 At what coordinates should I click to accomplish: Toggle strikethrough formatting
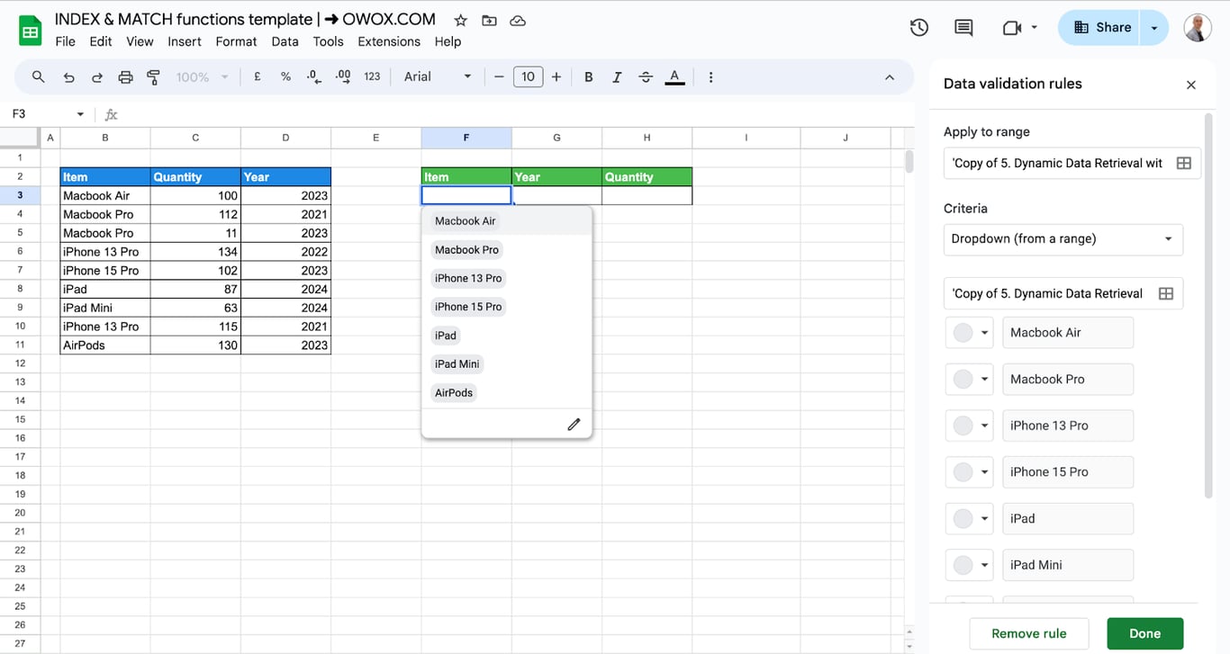pyautogui.click(x=646, y=77)
